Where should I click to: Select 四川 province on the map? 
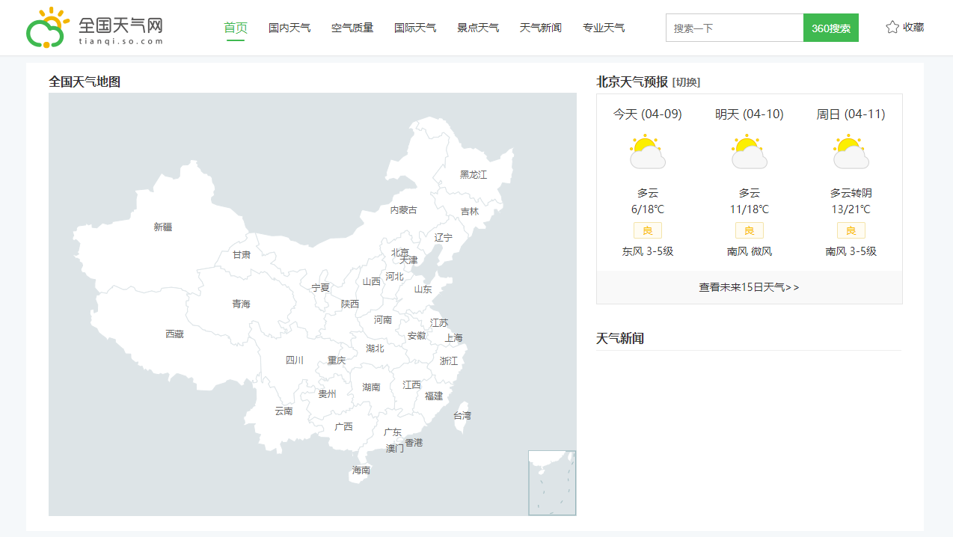(295, 360)
